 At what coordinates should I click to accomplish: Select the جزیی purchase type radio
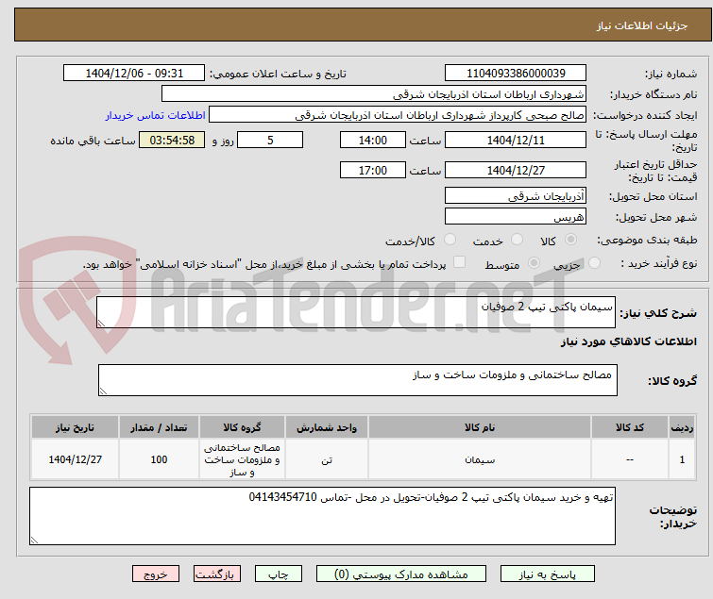594,263
